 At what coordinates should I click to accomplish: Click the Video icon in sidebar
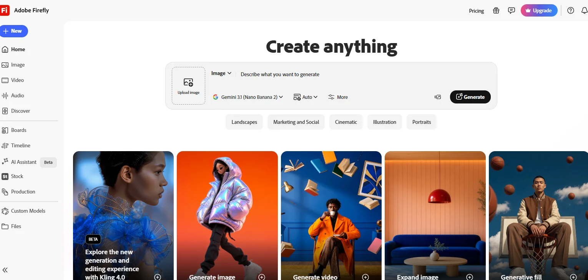(x=5, y=80)
